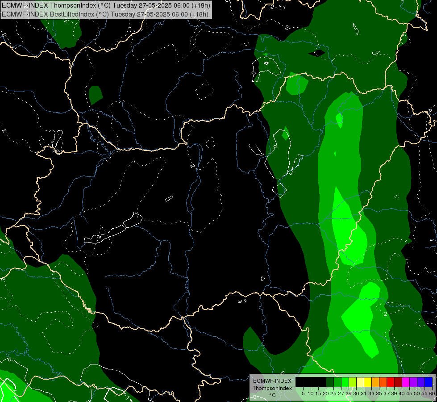The width and height of the screenshot is (437, 402).
Task: Click the orange-red 35–37 legend swatch
Action: click(383, 382)
